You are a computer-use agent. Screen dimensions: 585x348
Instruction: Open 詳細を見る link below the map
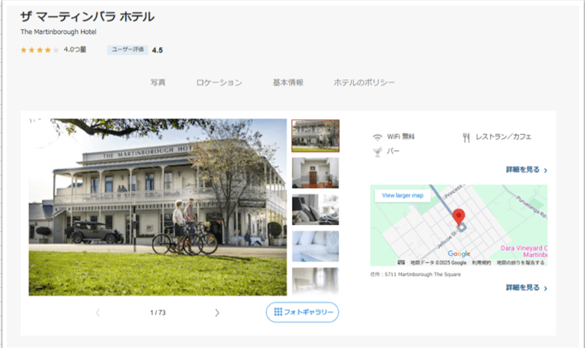(x=526, y=288)
